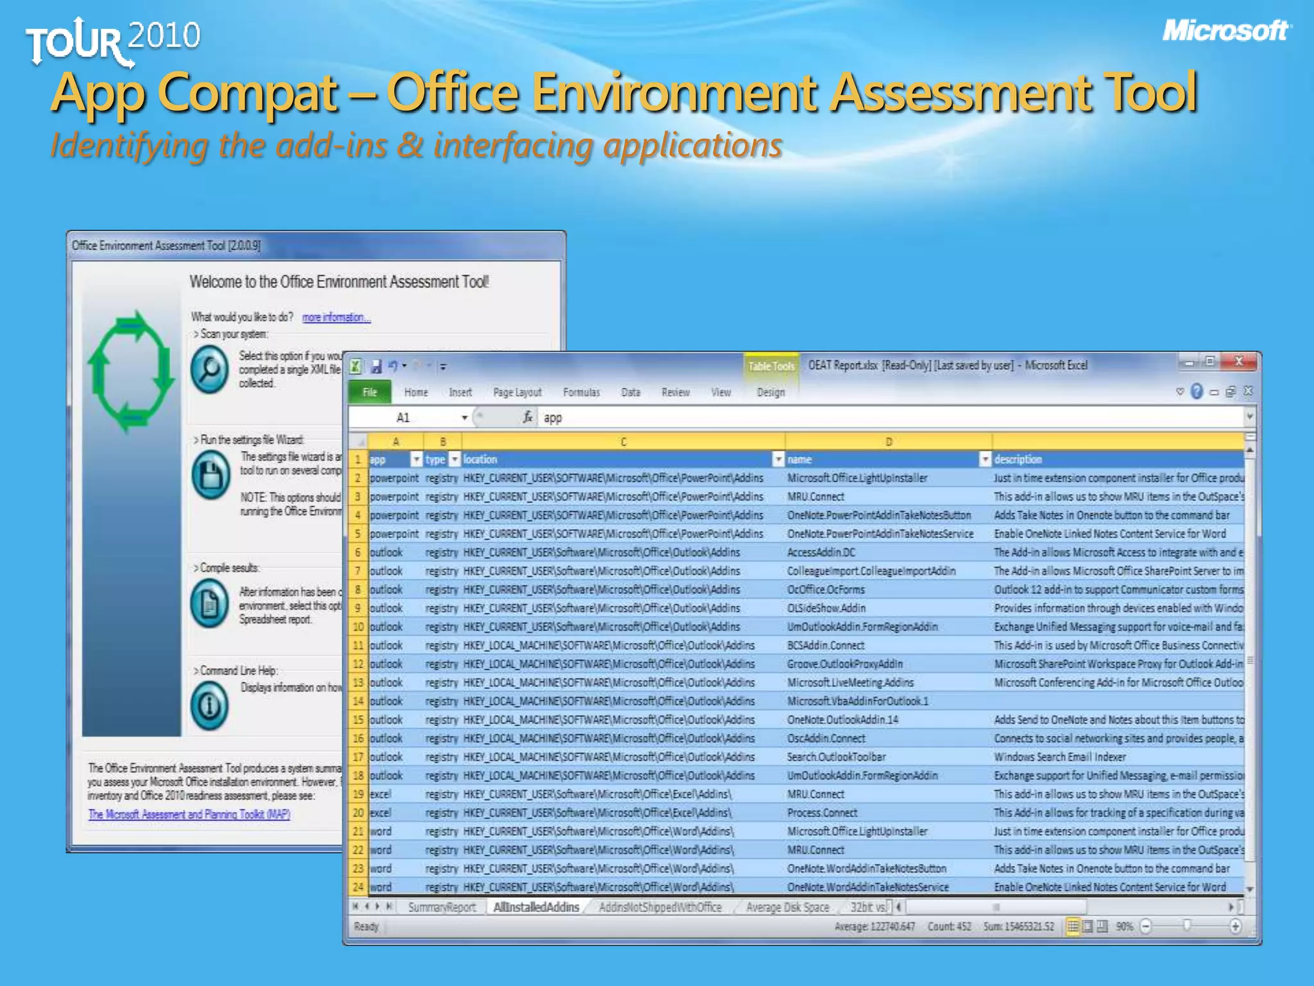
Task: Click the Select All corner of the grid
Action: click(x=358, y=441)
